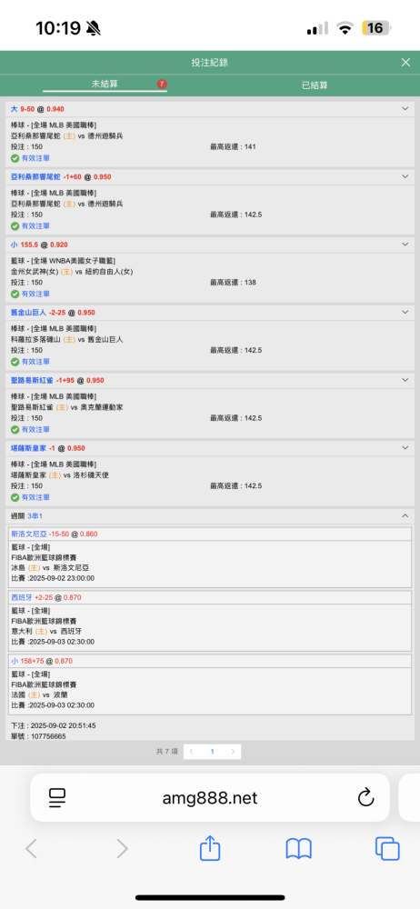
Task: Click 舊金山巨人 -2-25 @ 0.950 header text
Action: [54, 313]
